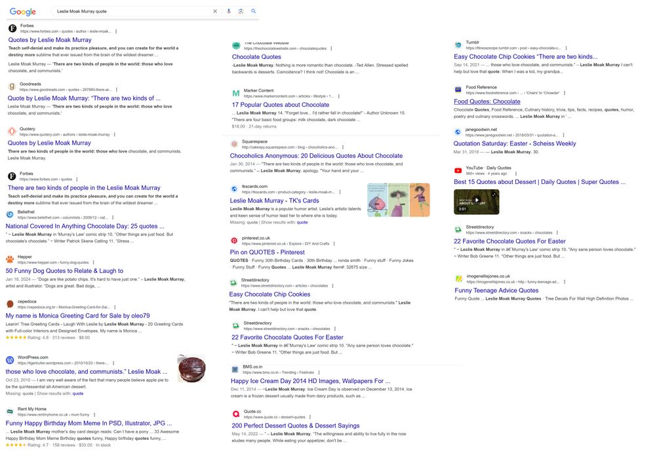Open My name is Monica Greeting Card link
655x474 pixels.
coord(78,316)
